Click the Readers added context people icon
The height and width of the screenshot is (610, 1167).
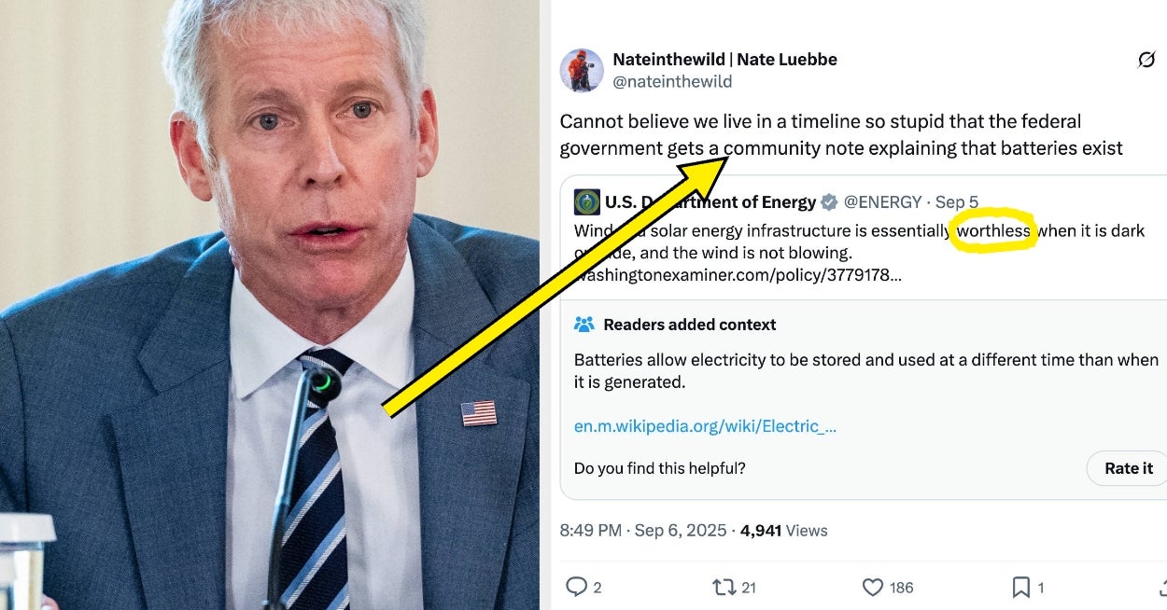(x=584, y=325)
